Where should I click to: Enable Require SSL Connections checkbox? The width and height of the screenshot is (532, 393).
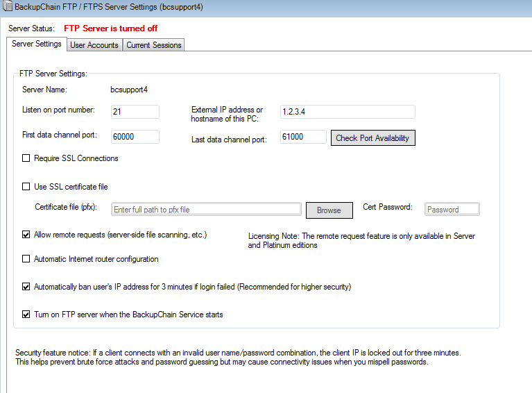[26, 158]
